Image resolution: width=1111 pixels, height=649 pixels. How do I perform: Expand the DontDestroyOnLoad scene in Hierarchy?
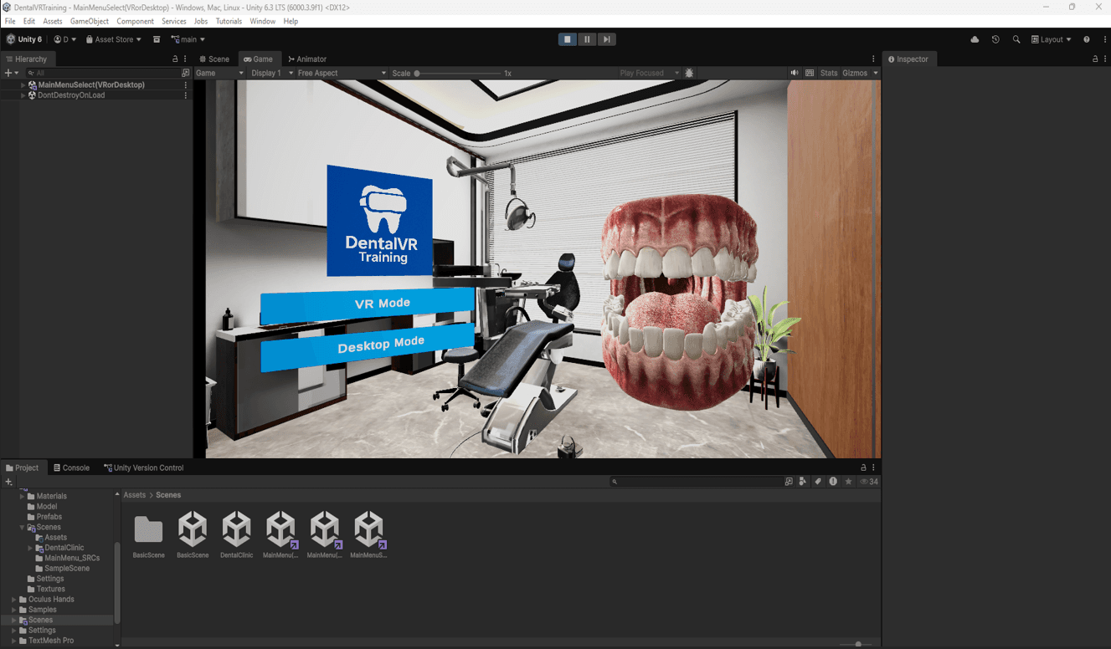coord(23,95)
